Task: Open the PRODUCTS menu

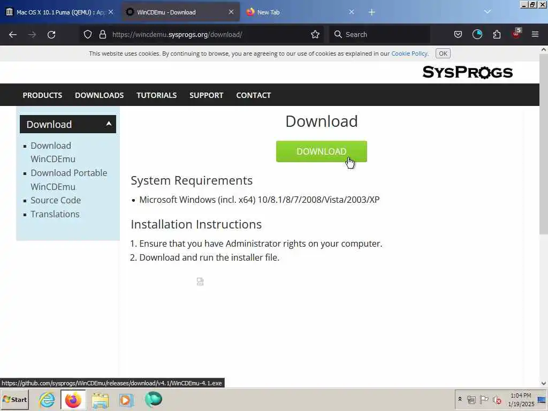Action: click(x=42, y=95)
